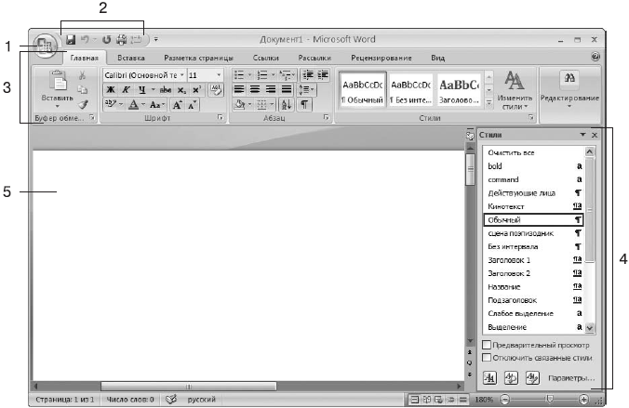Open the font size dropdown showing 11
The image size is (629, 408).
[219, 74]
